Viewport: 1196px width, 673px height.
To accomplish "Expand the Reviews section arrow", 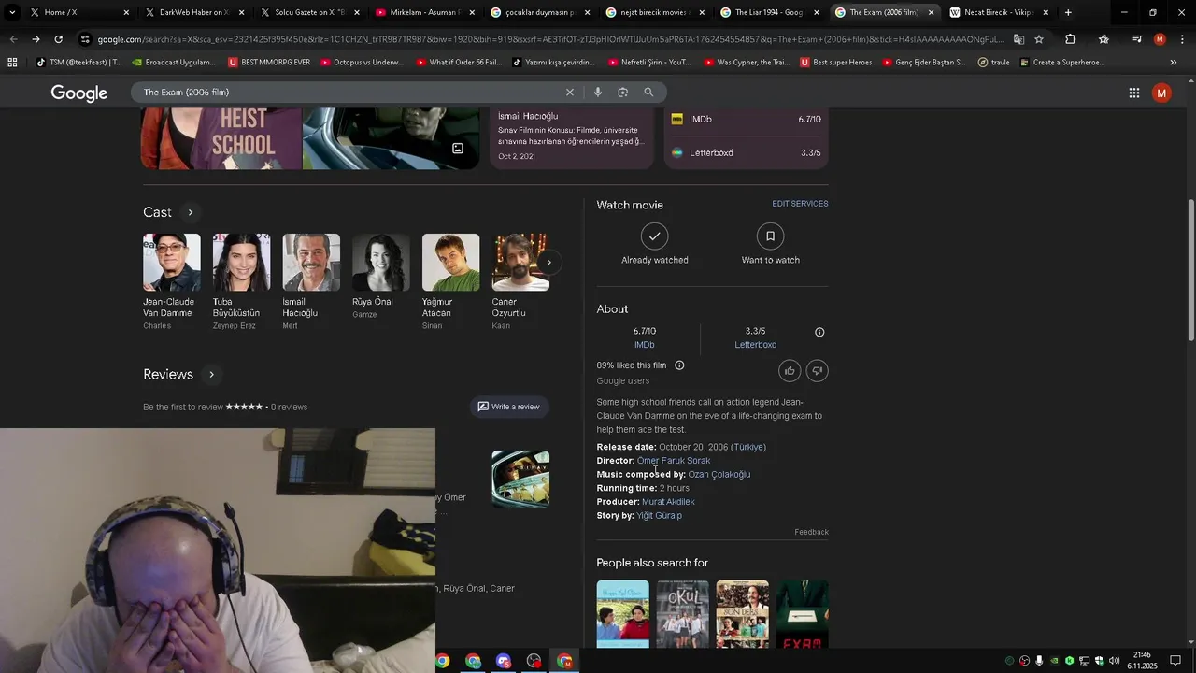I will (211, 374).
